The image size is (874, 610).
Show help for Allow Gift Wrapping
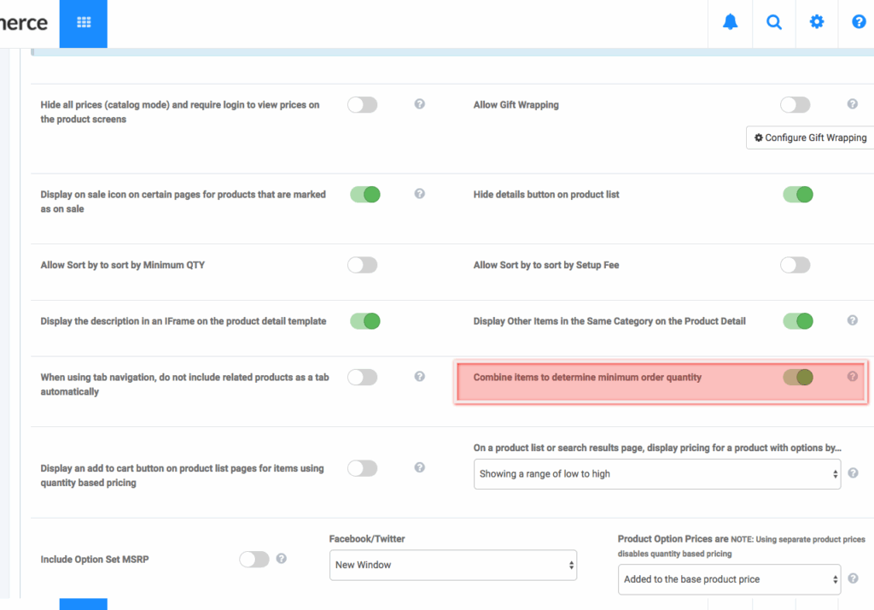tap(852, 104)
